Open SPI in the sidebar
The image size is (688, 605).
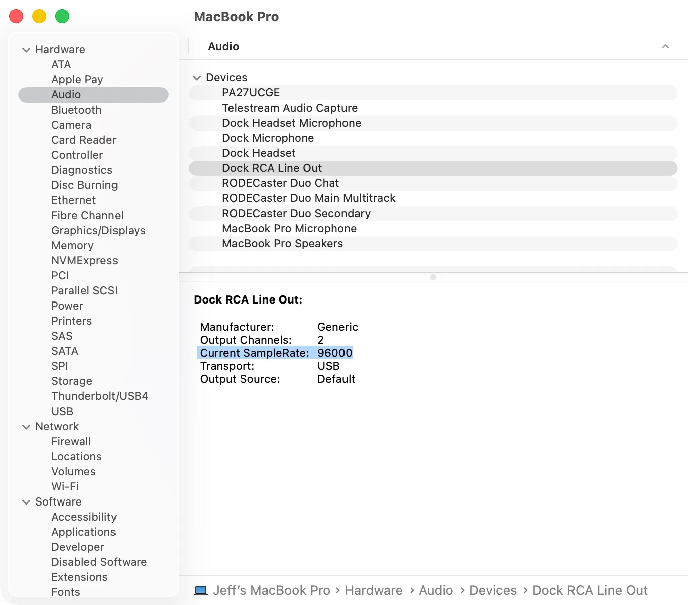60,366
